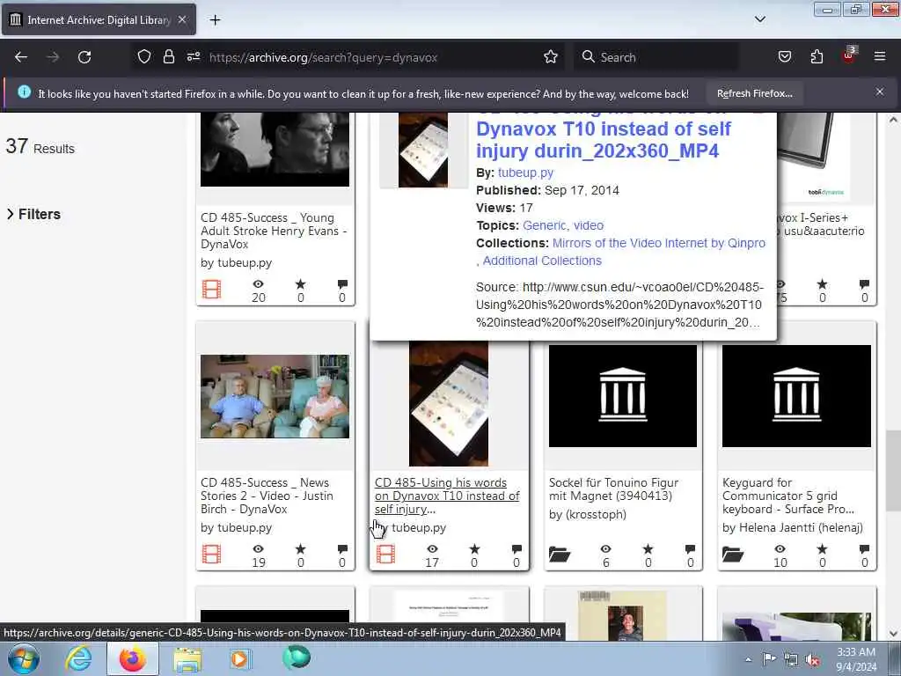Screen dimensions: 901x676
Task: Click favorites star on Henry Evans card
Action: tap(301, 284)
